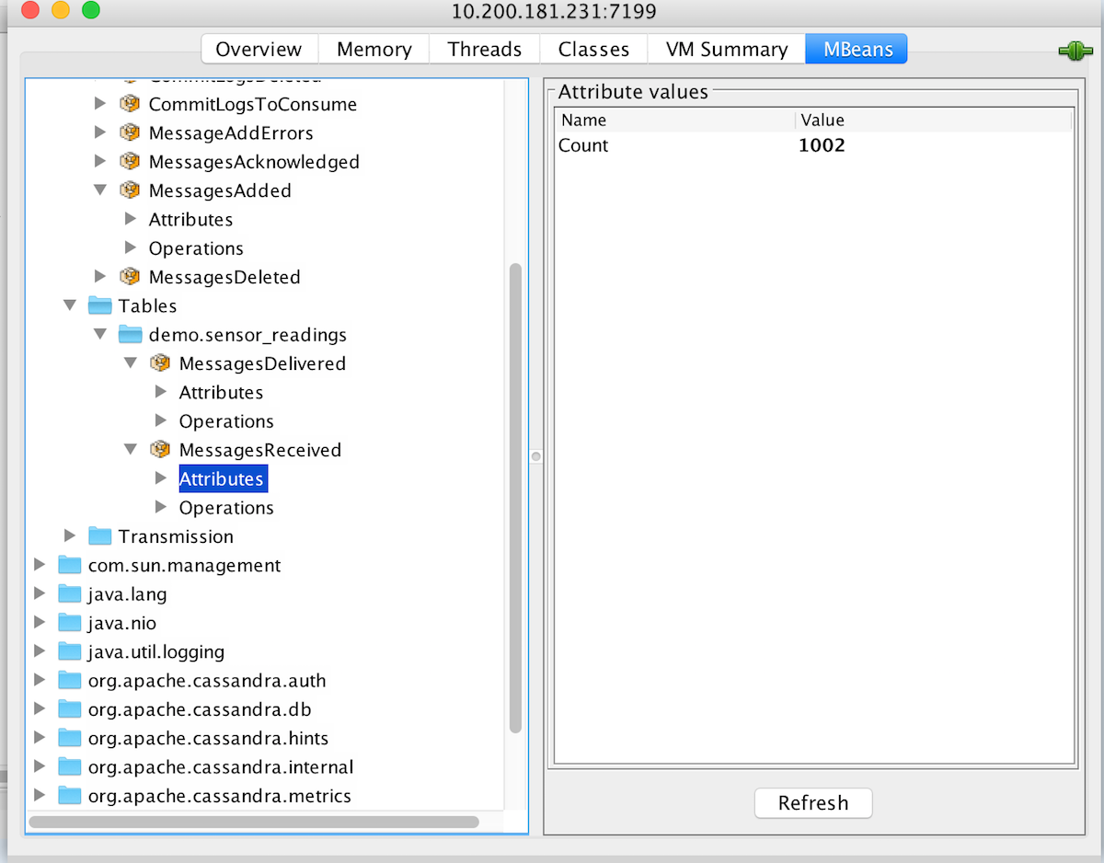Click the CommitLogsToConsume MBean icon
This screenshot has height=863, width=1104.
130,104
